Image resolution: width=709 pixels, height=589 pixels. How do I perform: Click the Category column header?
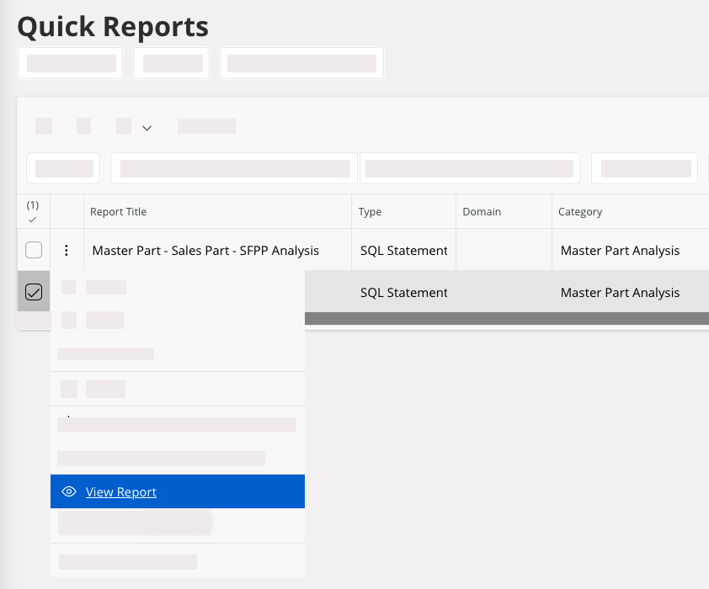click(580, 212)
